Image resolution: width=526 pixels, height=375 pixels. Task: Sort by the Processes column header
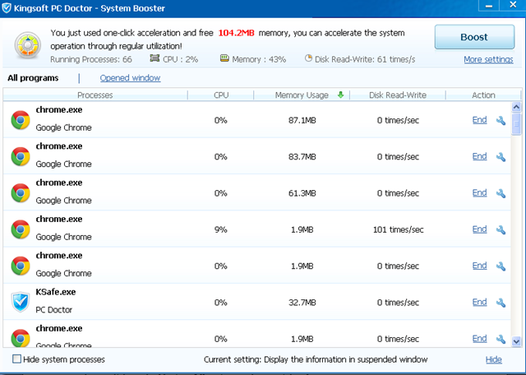click(x=95, y=95)
